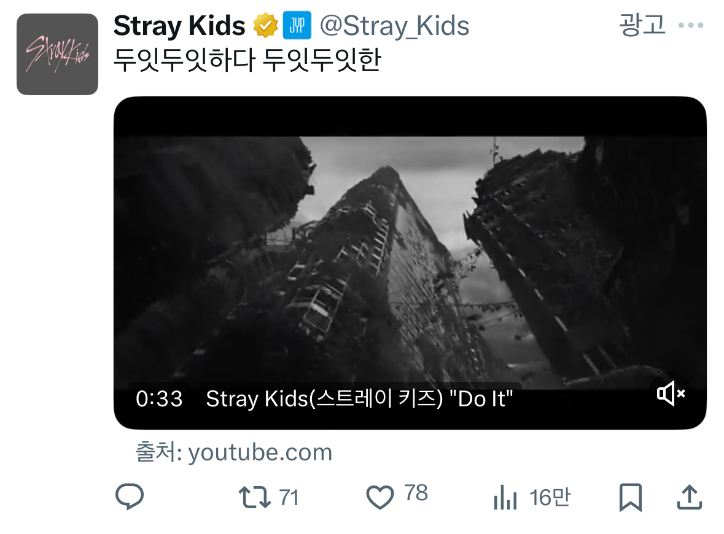The image size is (724, 534).
Task: Open the @Stray_Kids handle link
Action: pyautogui.click(x=394, y=25)
